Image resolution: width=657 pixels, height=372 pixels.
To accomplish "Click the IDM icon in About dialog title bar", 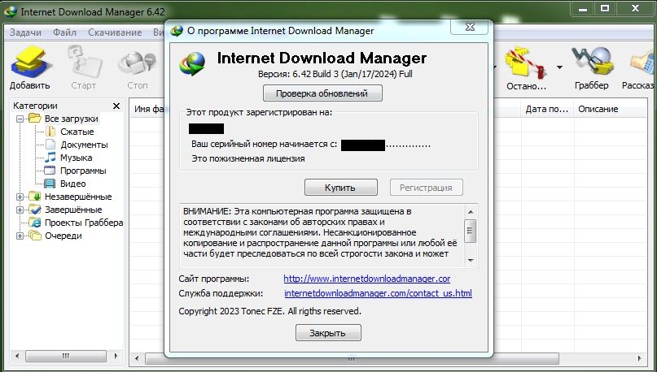I will (177, 31).
